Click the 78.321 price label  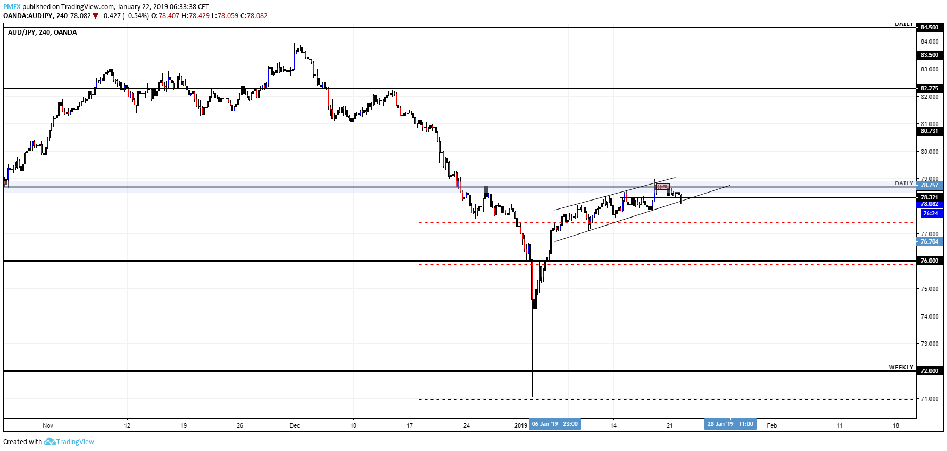tap(929, 197)
